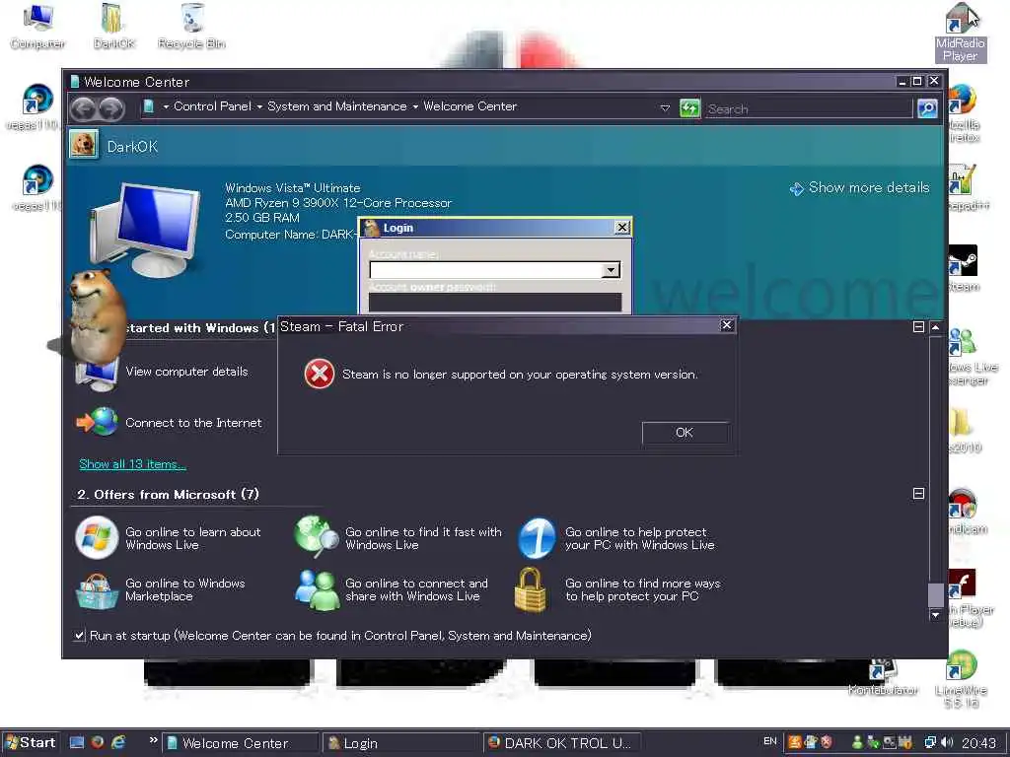The image size is (1010, 757).
Task: Click the account owner password field
Action: pos(495,303)
